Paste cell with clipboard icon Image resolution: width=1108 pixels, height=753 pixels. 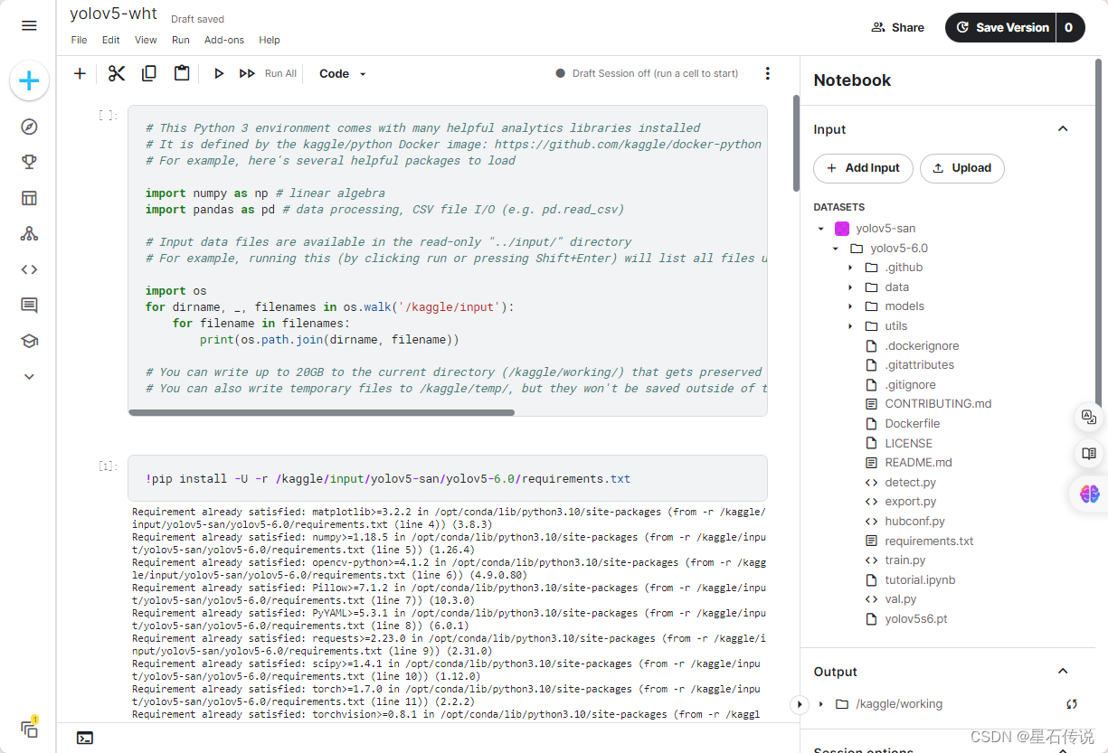[182, 73]
